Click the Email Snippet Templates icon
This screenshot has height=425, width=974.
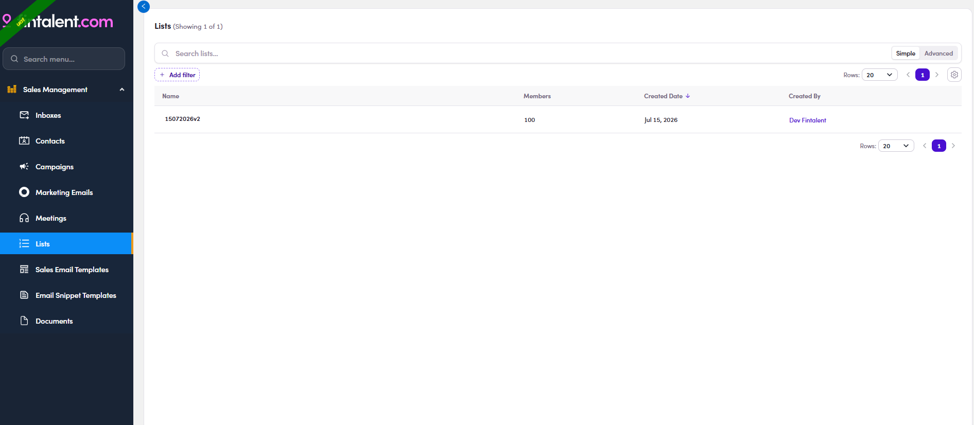[x=24, y=295]
